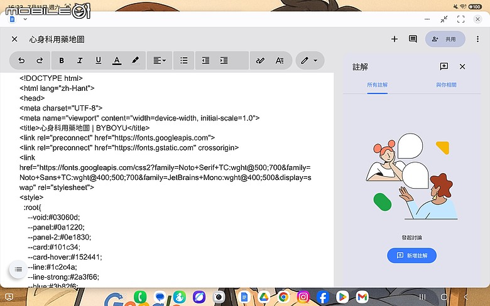The width and height of the screenshot is (490, 306).
Task: Open Gmail in the taskbar
Action: click(362, 297)
